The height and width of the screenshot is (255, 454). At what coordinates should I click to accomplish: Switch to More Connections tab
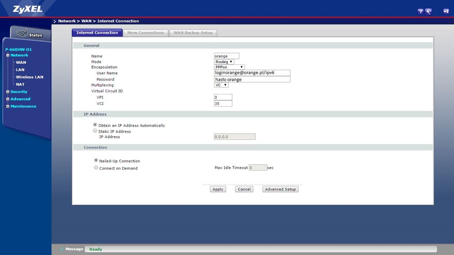145,33
